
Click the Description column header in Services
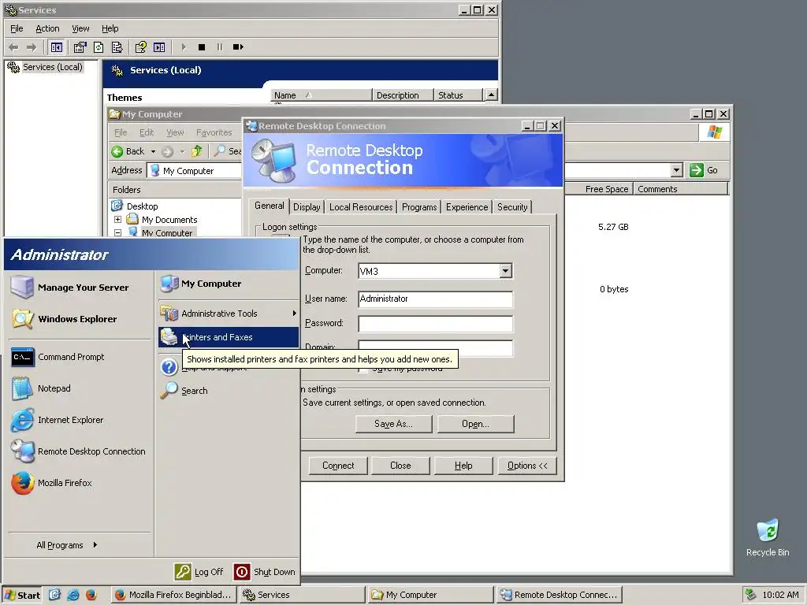[403, 95]
